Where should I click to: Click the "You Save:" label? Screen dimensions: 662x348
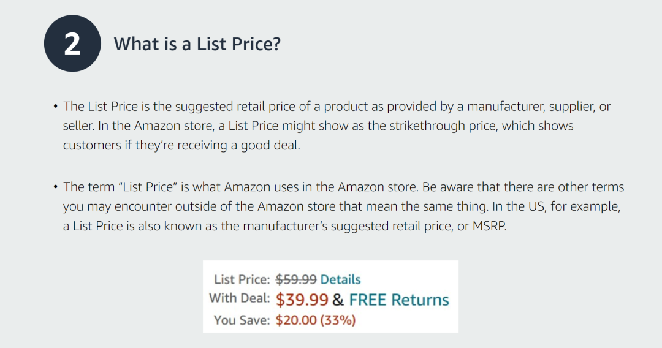pyautogui.click(x=242, y=320)
